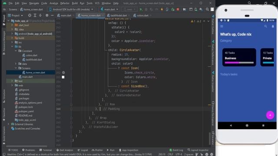The width and height of the screenshot is (278, 156).
Task: Hide the Project panel with minus icon
Action: [x=52, y=16]
